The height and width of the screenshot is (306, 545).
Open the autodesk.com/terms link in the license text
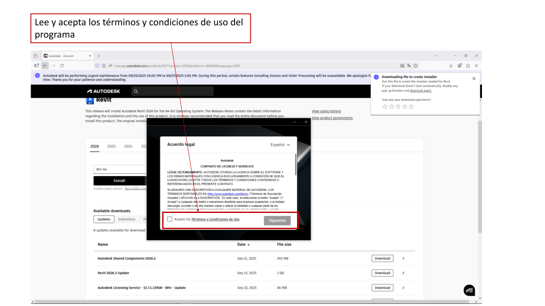(227, 194)
